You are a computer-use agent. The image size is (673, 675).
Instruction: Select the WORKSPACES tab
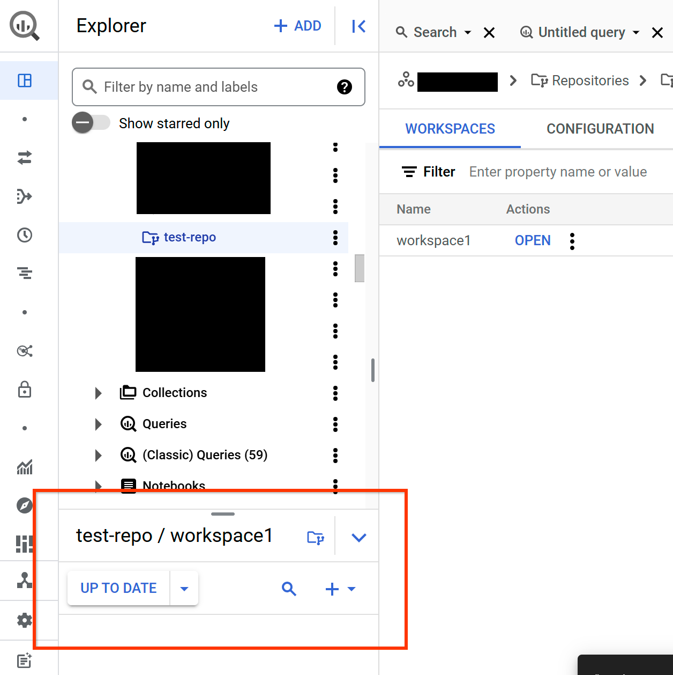(450, 129)
